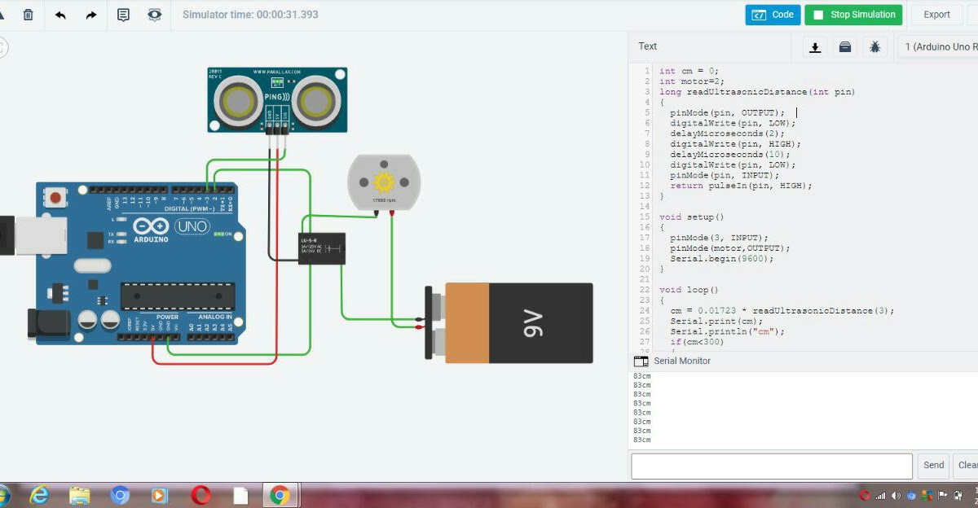
Task: Launch Chrome from the taskbar
Action: tap(280, 494)
